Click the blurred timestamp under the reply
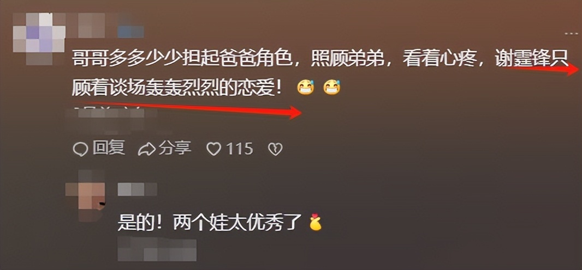582x270 pixels. [157, 249]
